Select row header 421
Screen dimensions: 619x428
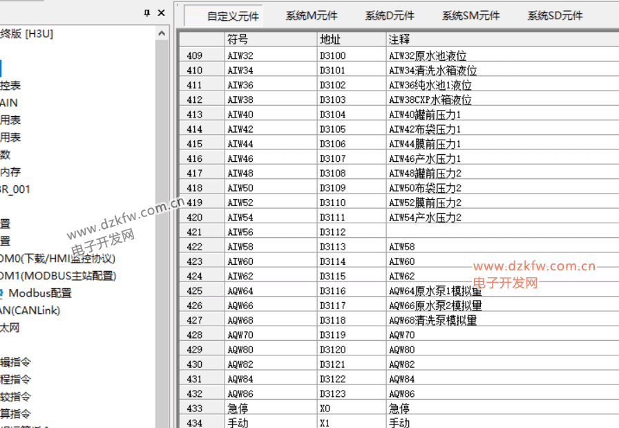(201, 232)
